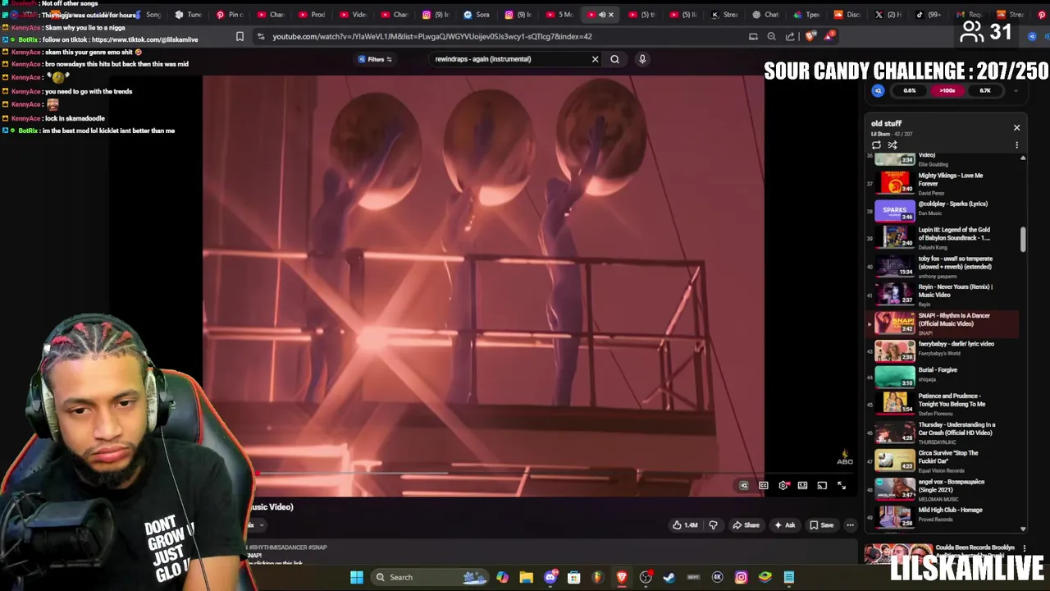
Task: Play Lupin III Legend of the Gold playlist item
Action: tap(942, 237)
